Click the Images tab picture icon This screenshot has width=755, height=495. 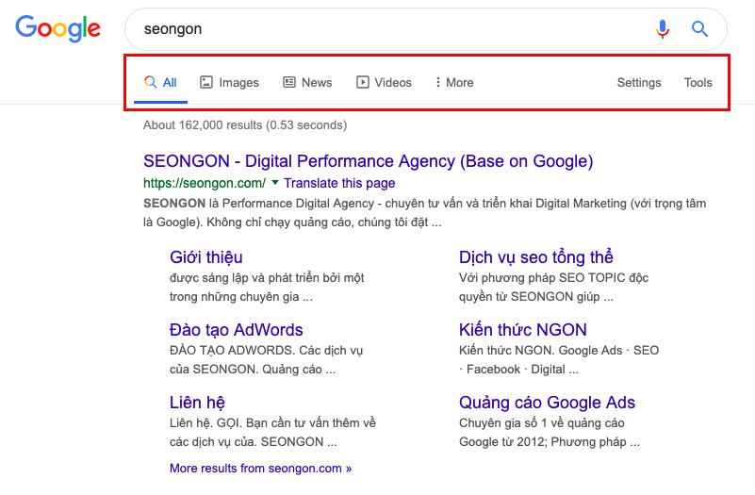click(x=206, y=82)
